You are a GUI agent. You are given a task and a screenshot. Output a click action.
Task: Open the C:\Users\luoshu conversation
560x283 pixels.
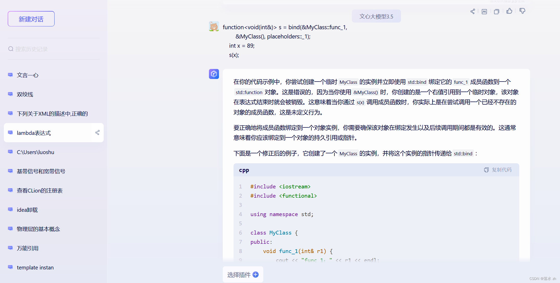[36, 152]
